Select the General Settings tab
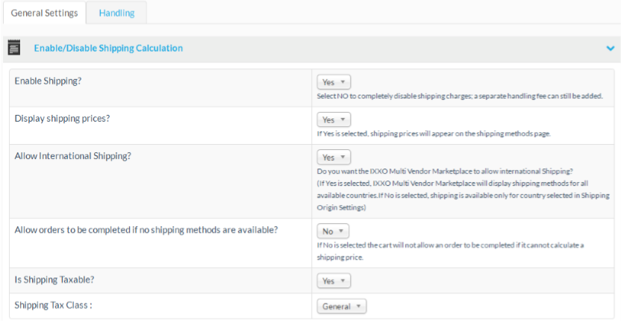 43,13
